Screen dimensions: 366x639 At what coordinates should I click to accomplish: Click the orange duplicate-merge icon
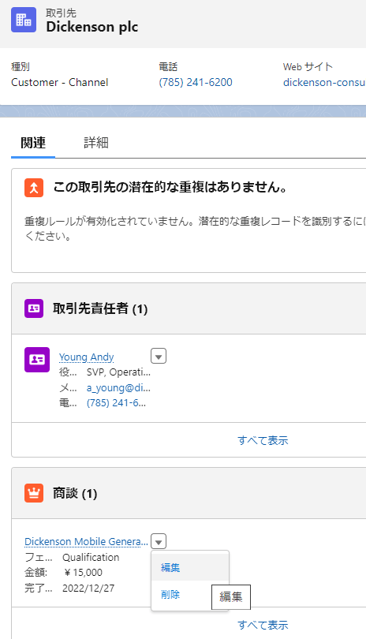pyautogui.click(x=34, y=188)
